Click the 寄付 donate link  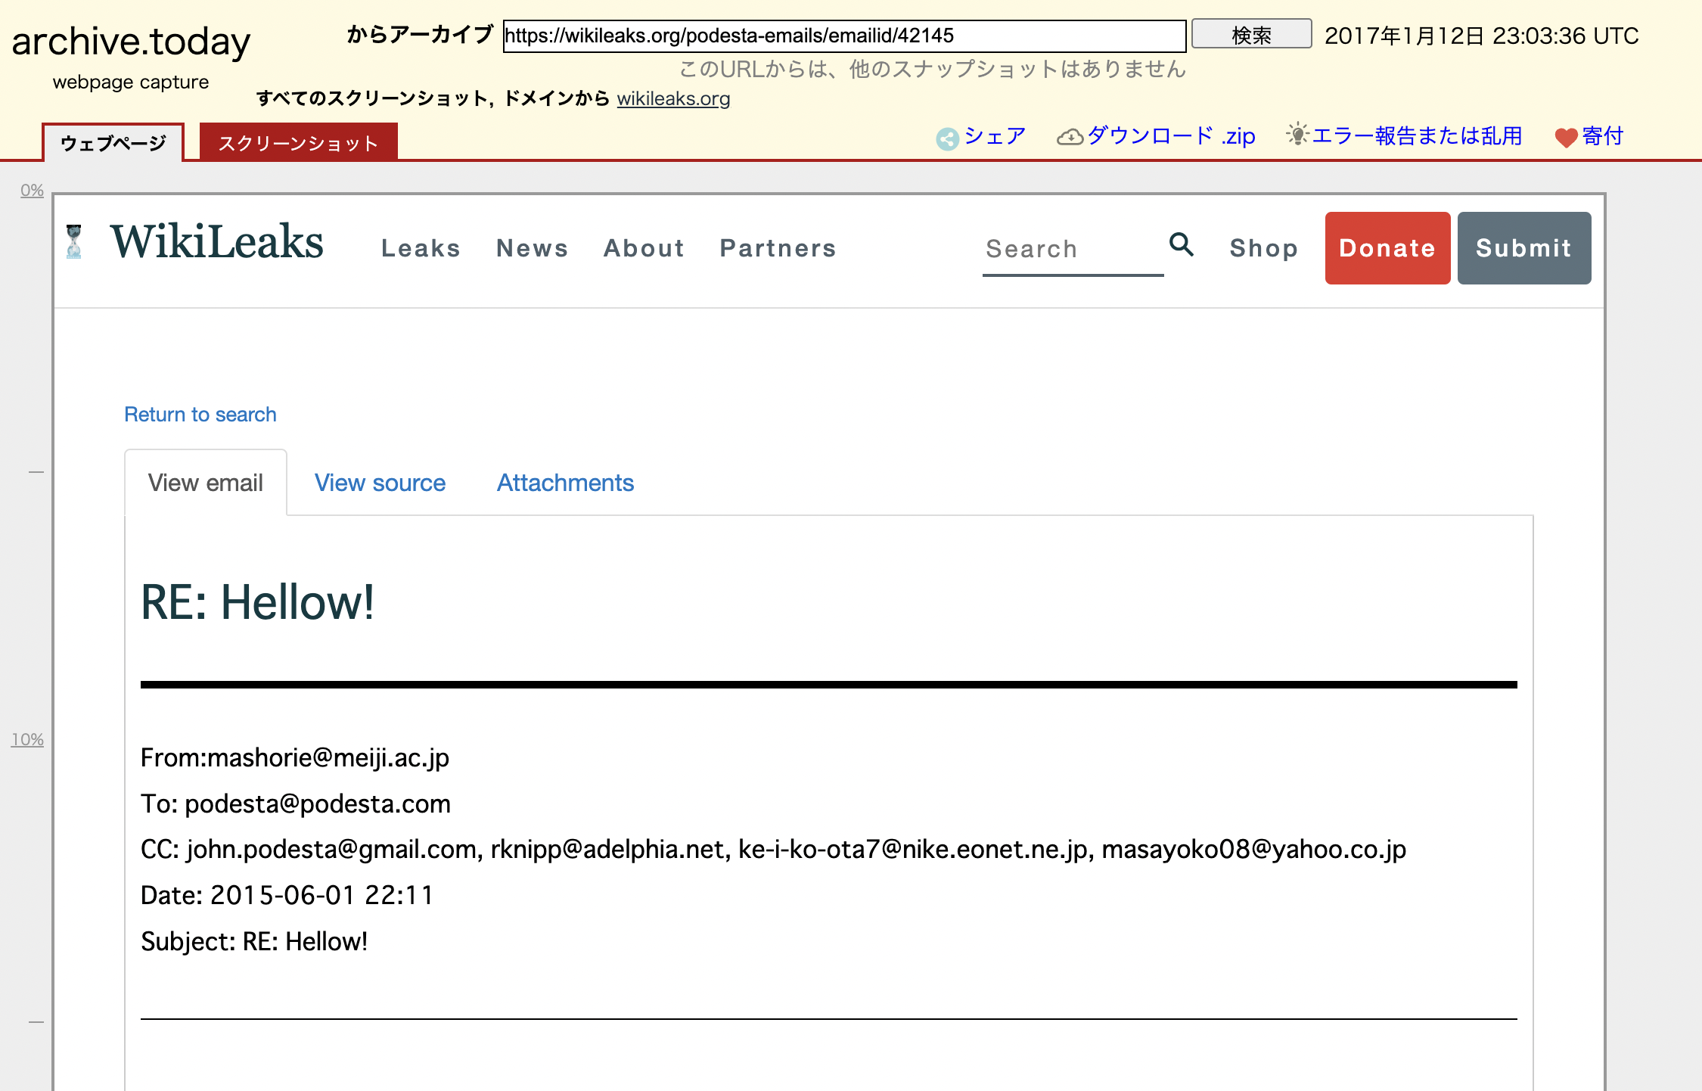pos(1603,136)
